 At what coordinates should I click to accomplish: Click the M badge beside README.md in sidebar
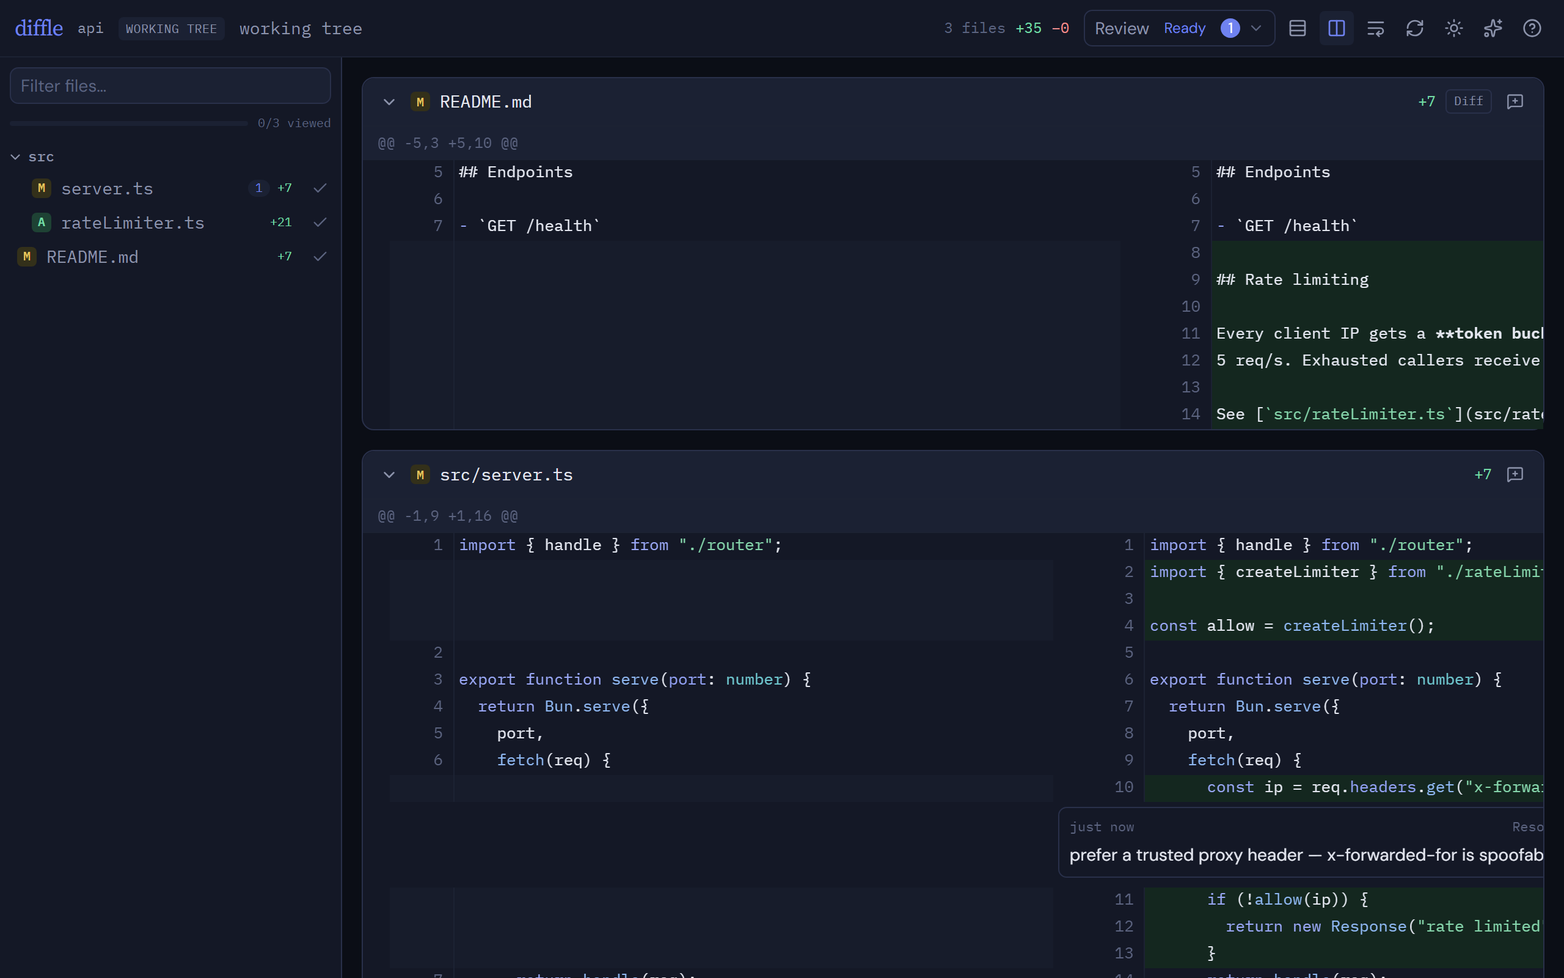pyautogui.click(x=26, y=257)
